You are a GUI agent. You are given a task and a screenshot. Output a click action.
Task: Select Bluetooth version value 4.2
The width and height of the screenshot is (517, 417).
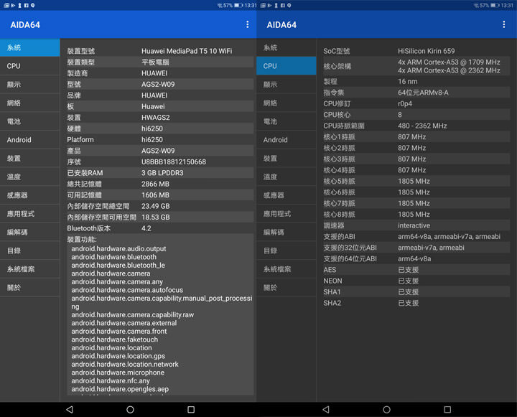pyautogui.click(x=146, y=228)
